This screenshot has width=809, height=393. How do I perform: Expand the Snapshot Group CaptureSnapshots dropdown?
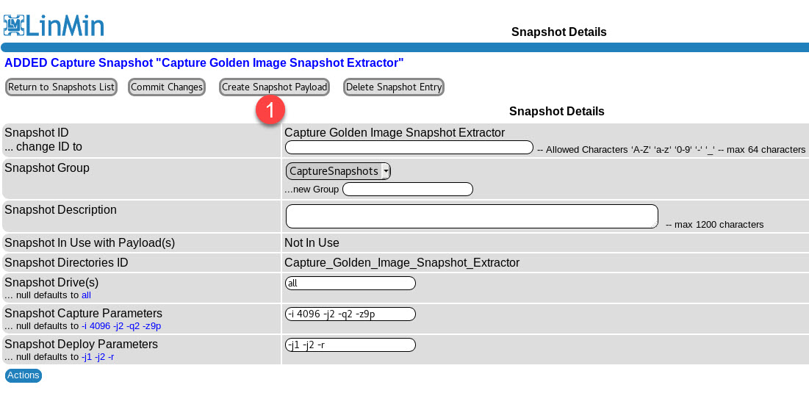[x=338, y=171]
